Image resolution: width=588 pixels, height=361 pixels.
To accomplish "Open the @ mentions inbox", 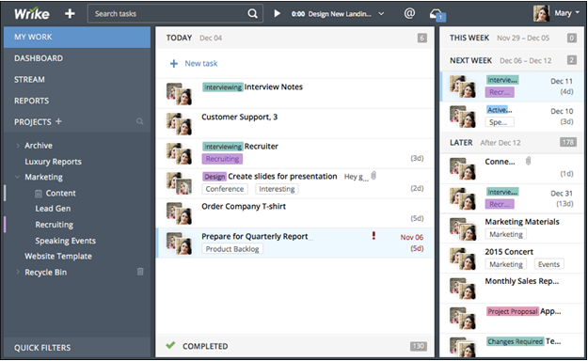I will pyautogui.click(x=409, y=13).
